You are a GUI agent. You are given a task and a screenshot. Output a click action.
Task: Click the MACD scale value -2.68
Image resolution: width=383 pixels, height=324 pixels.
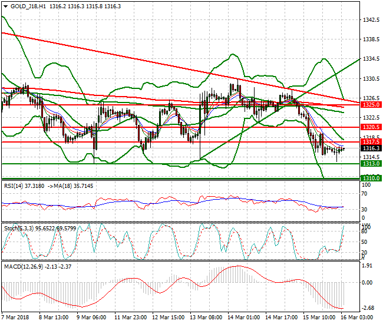point(367,308)
